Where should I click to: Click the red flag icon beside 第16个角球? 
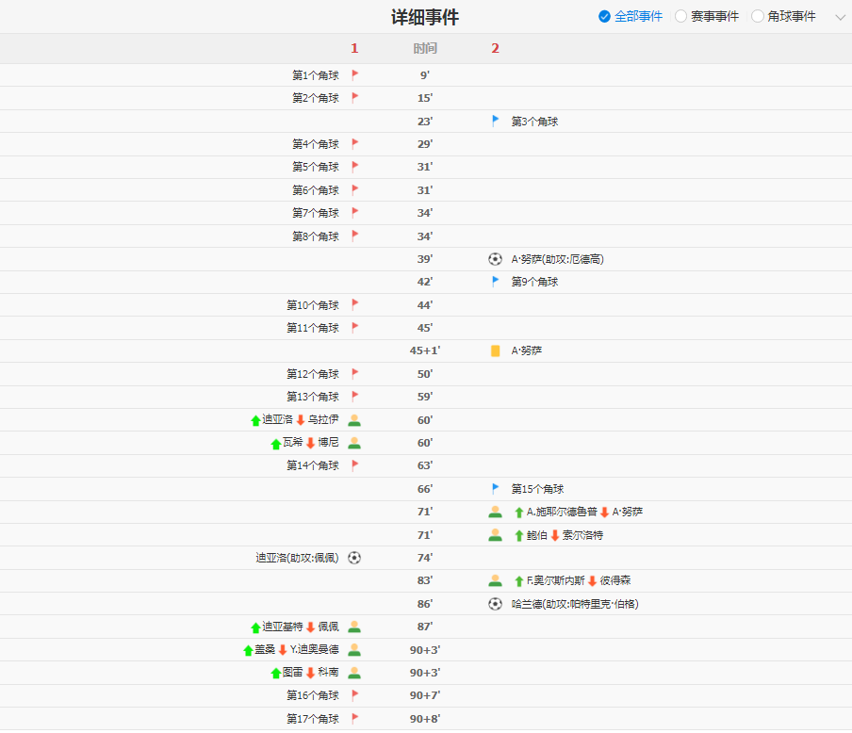pyautogui.click(x=354, y=695)
